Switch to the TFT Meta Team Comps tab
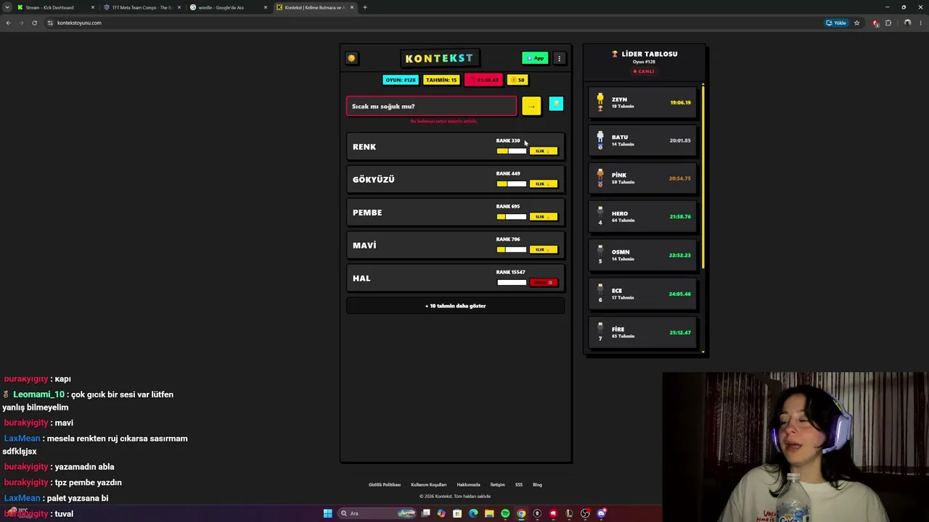 click(x=142, y=7)
